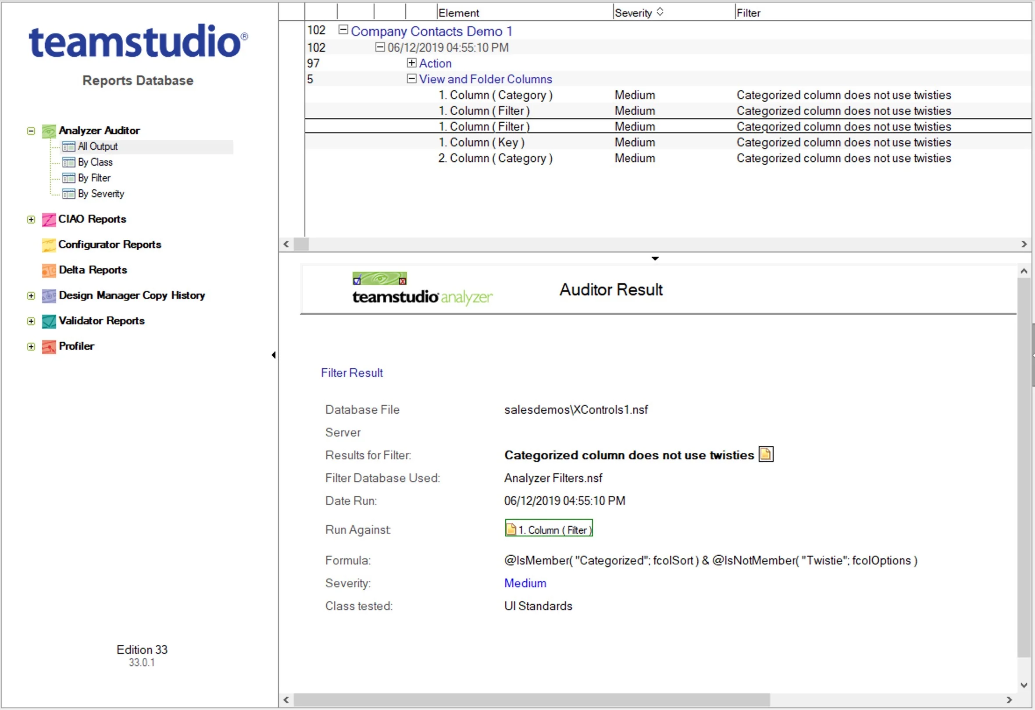Viewport: 1035px width, 710px height.
Task: Click the View and Folder Columns label
Action: click(485, 79)
